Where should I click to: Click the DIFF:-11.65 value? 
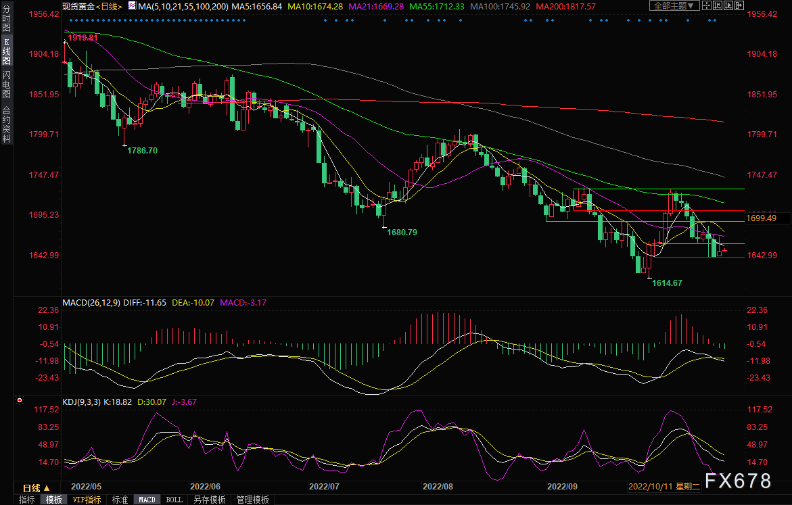point(145,302)
